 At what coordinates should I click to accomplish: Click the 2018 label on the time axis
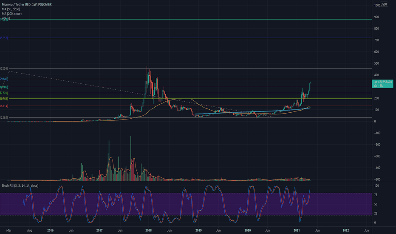pyautogui.click(x=149, y=231)
